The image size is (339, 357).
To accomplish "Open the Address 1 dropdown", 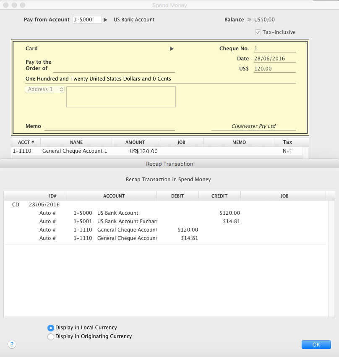I will point(45,89).
